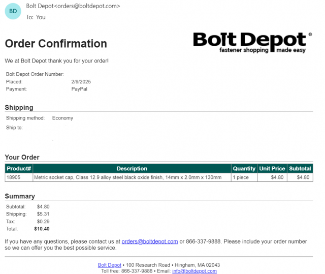325x274 pixels.
Task: Click the Quantity column header
Action: click(244, 168)
